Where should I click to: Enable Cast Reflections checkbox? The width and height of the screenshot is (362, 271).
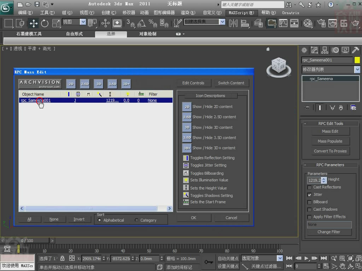[309, 187]
